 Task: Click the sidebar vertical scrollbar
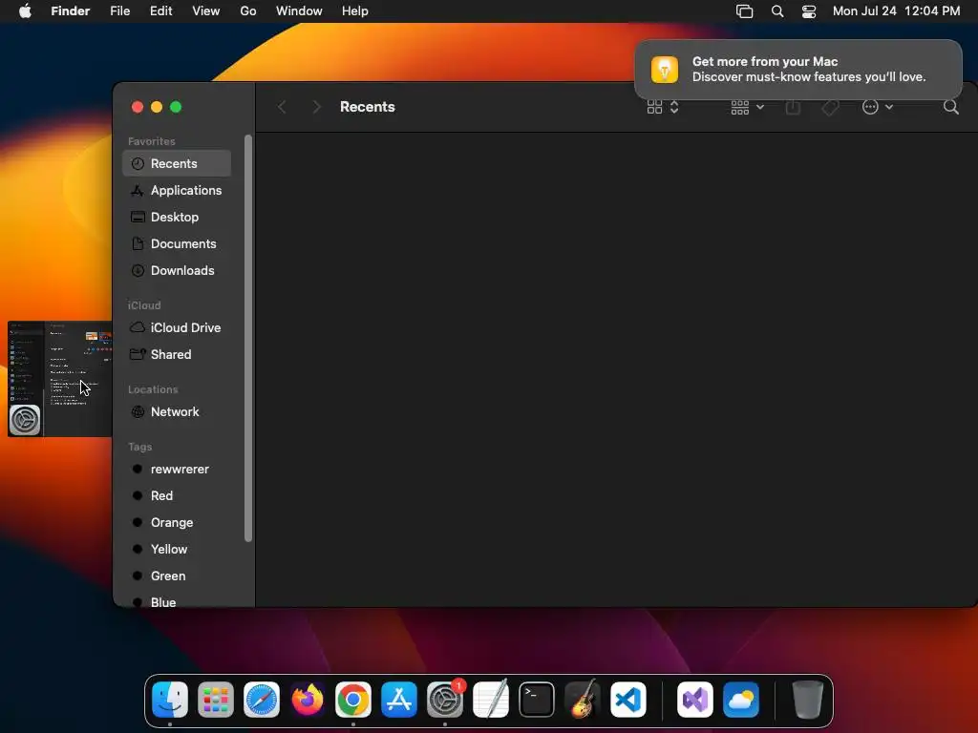click(248, 339)
